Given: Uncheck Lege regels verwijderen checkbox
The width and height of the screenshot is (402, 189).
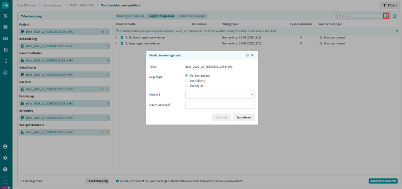Looking at the screenshot, I should [122, 43].
